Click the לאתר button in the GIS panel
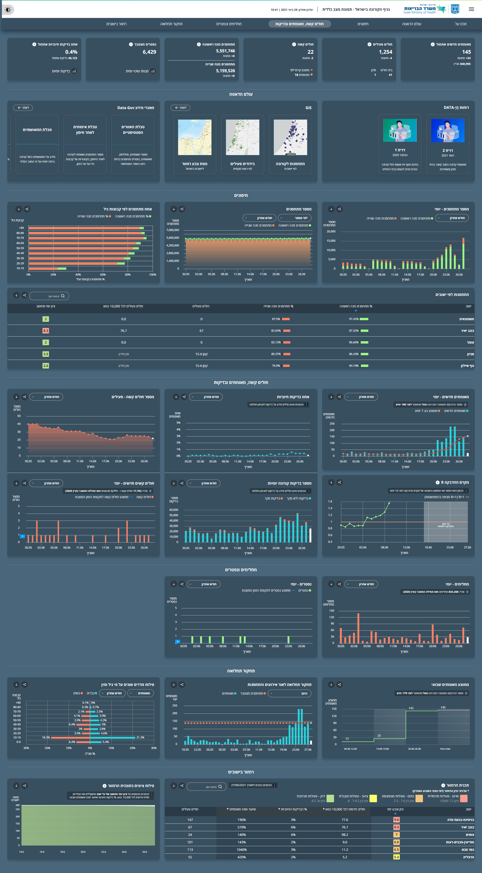 click(180, 108)
